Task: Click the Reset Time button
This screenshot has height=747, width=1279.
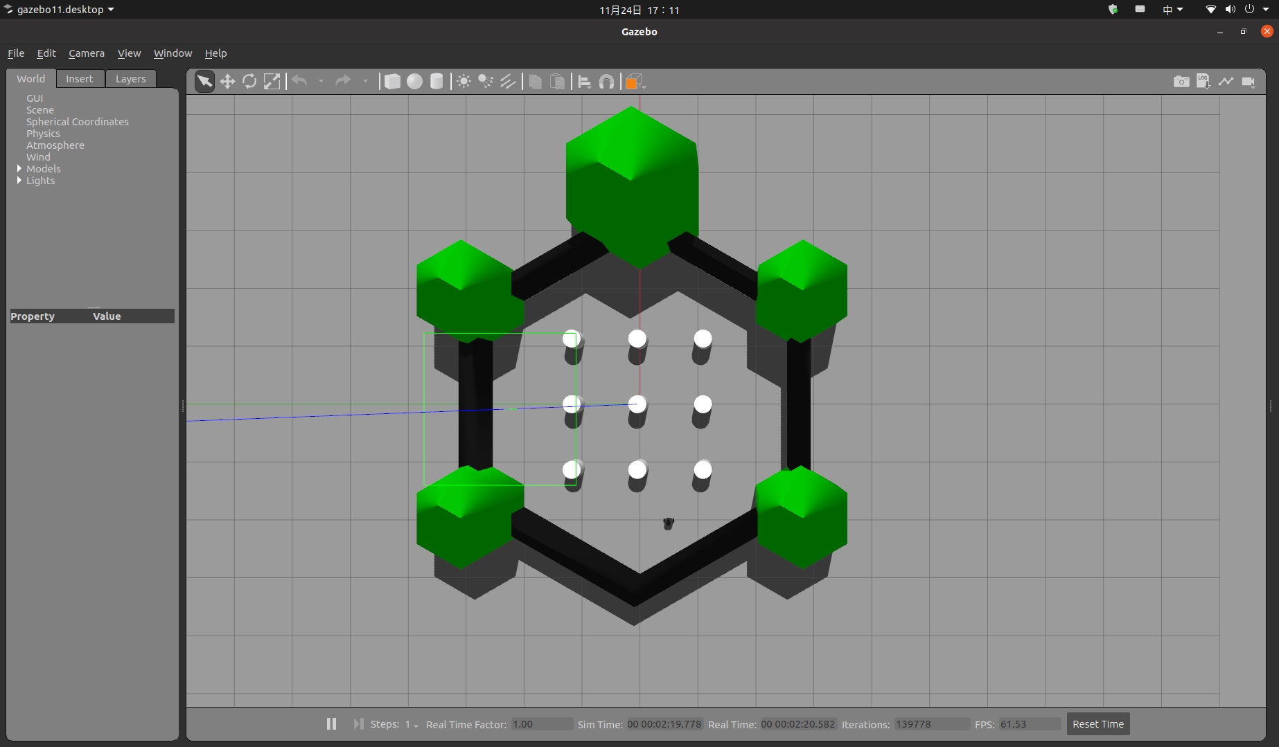Action: click(x=1097, y=723)
